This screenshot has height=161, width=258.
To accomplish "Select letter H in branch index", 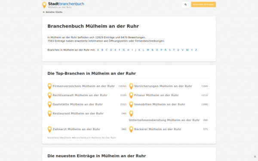I will point(128,50).
